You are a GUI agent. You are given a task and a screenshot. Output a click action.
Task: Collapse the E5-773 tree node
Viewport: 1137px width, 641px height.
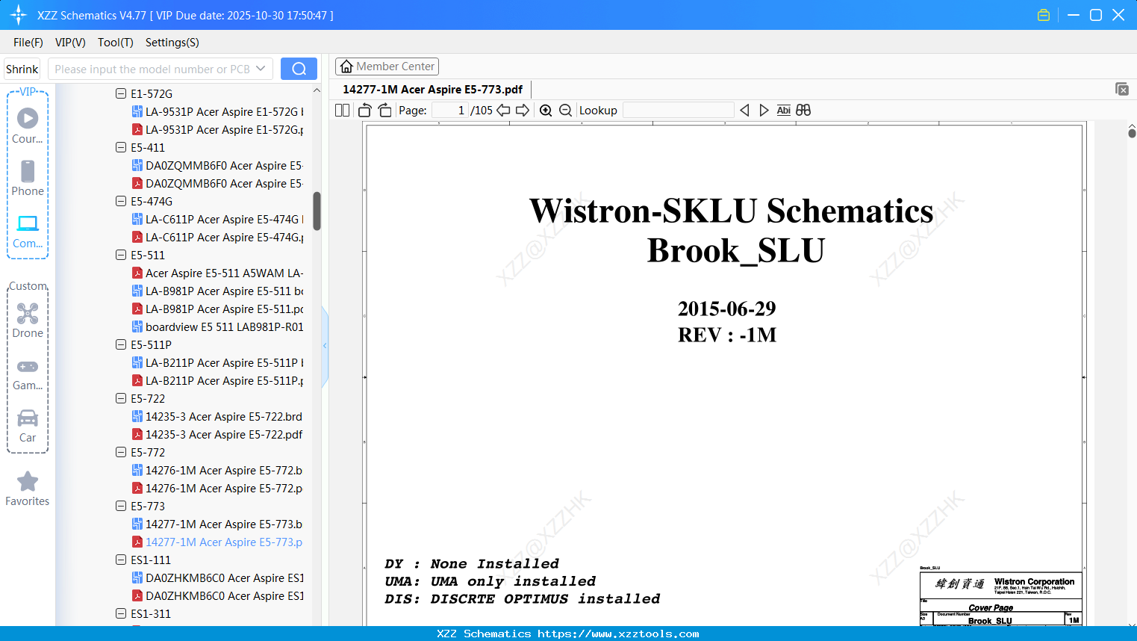(x=121, y=506)
